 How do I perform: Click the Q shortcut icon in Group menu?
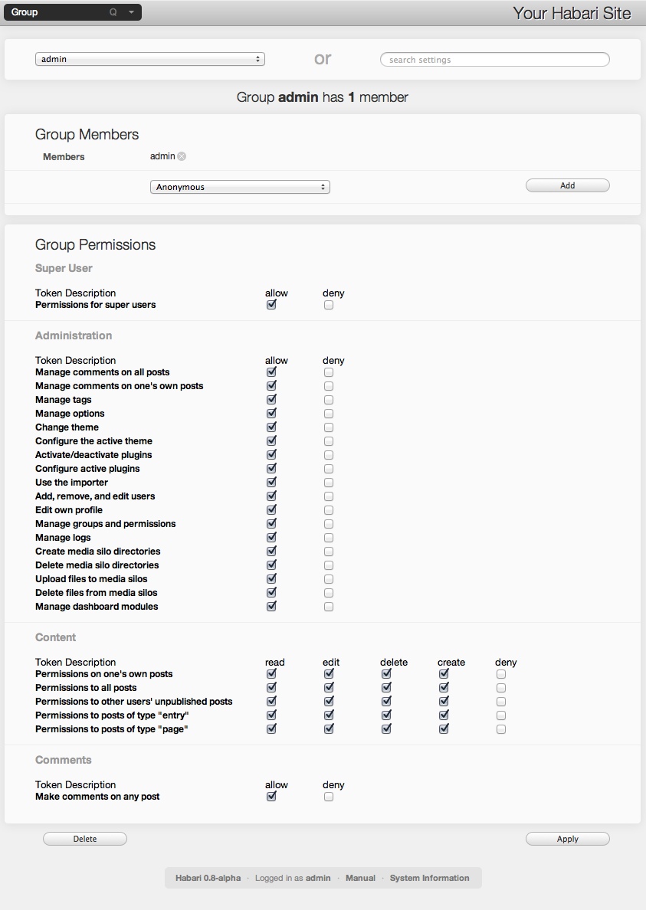coord(113,12)
